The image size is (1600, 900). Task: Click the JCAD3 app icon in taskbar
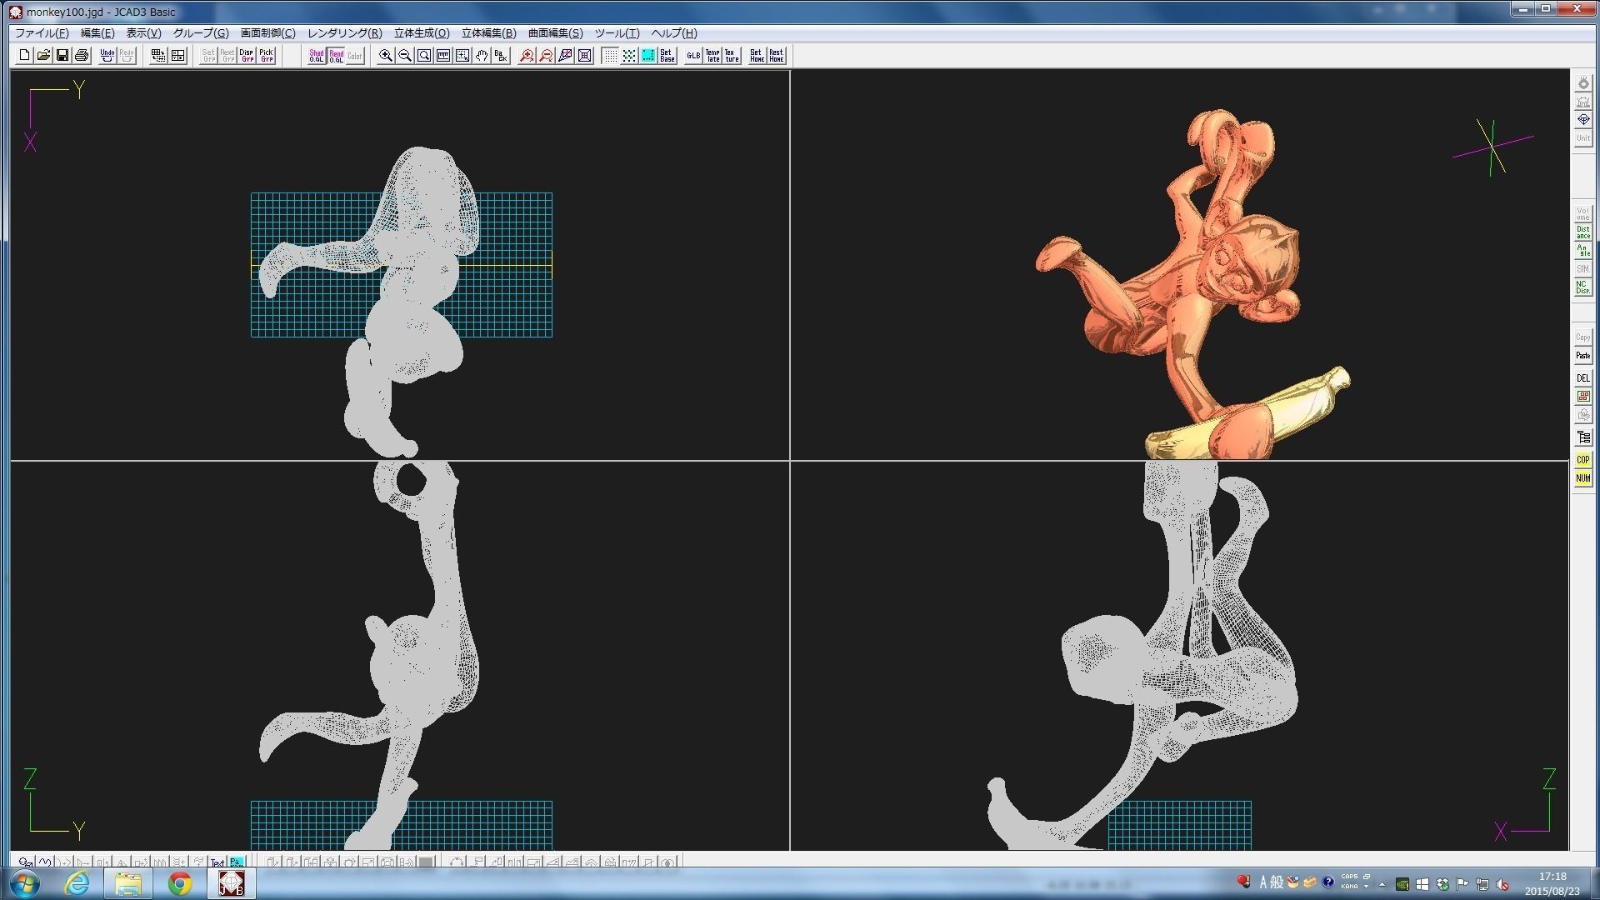231,883
